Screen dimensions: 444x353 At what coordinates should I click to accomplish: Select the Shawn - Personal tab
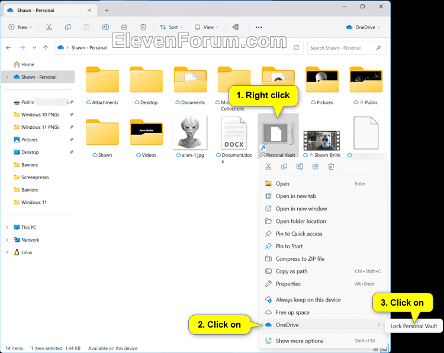(x=50, y=11)
